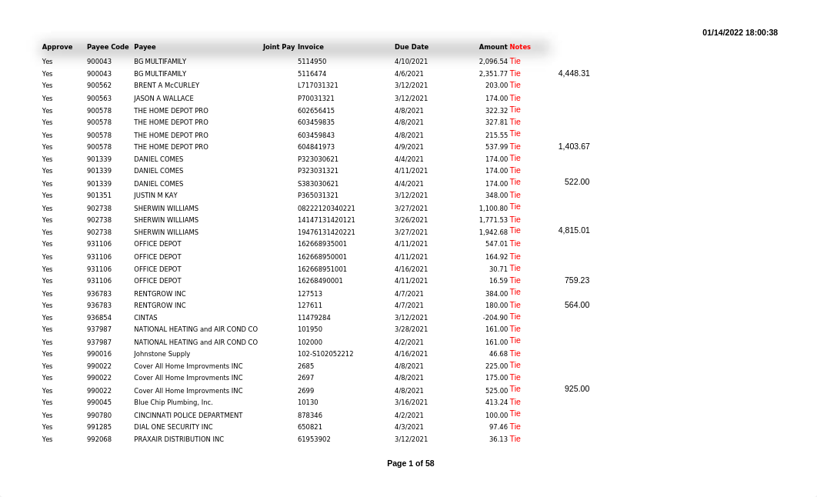Click payee Blue Chip Plumbing, Inc.
Screen dimensions: 817x497
pos(173,402)
